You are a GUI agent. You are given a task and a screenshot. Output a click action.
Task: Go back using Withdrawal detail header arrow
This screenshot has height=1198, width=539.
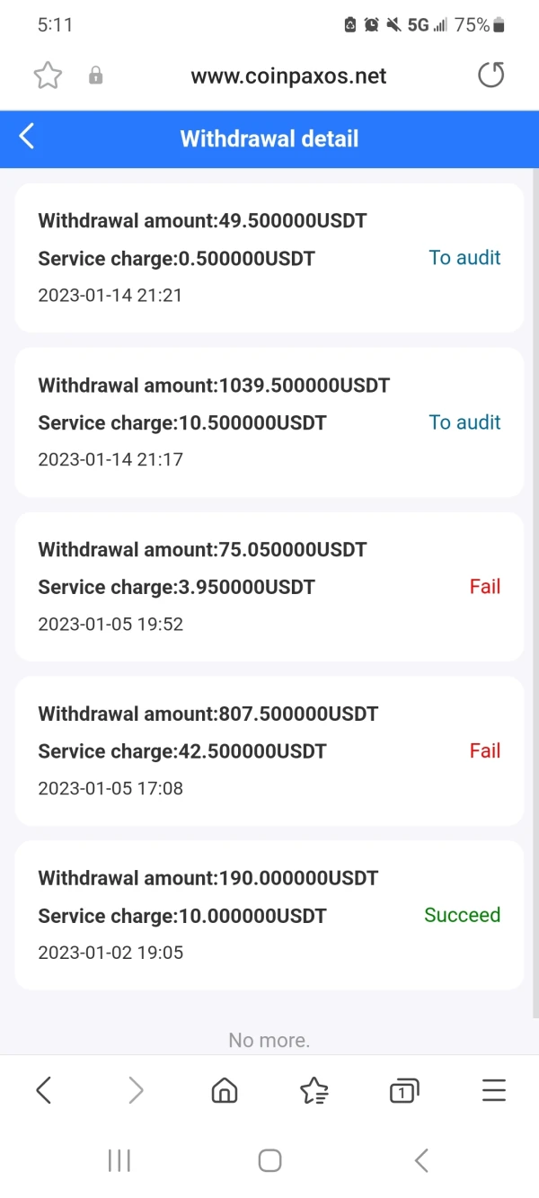tap(27, 138)
